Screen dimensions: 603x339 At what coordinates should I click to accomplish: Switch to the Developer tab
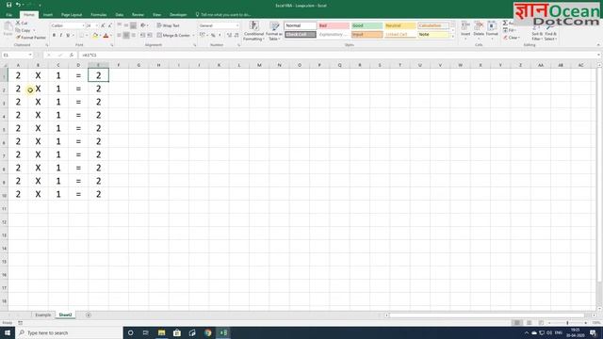178,15
